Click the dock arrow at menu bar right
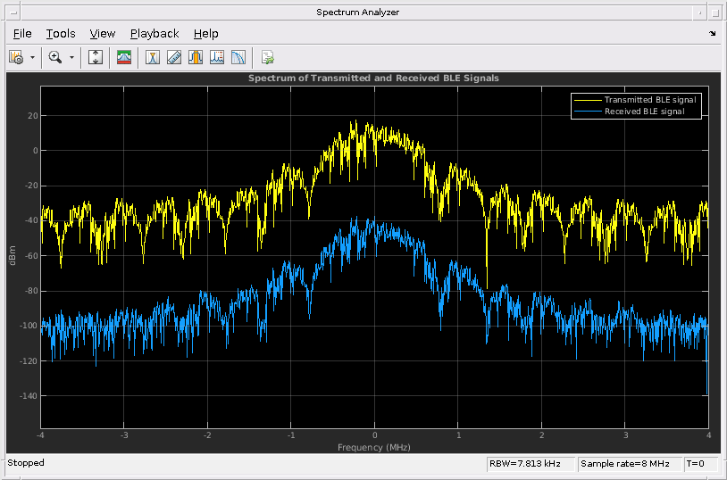The image size is (727, 480). [713, 34]
